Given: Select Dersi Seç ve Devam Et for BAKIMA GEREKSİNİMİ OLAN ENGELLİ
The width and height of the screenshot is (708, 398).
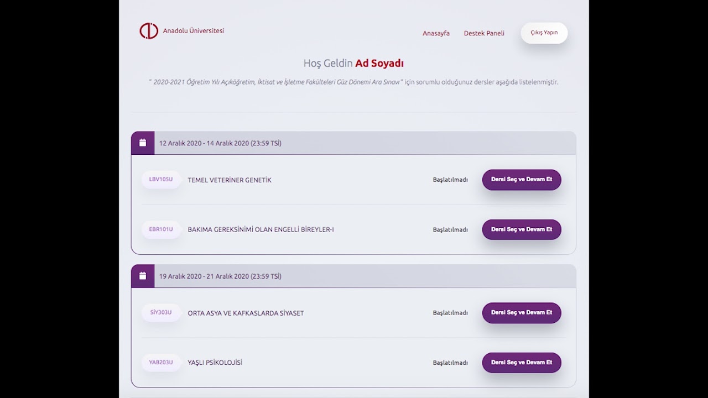Looking at the screenshot, I should pos(522,229).
